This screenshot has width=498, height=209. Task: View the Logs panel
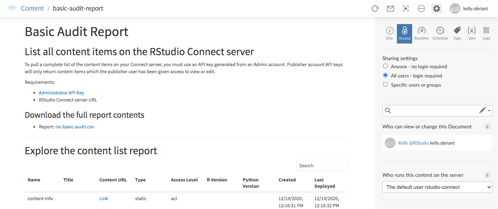tap(486, 33)
